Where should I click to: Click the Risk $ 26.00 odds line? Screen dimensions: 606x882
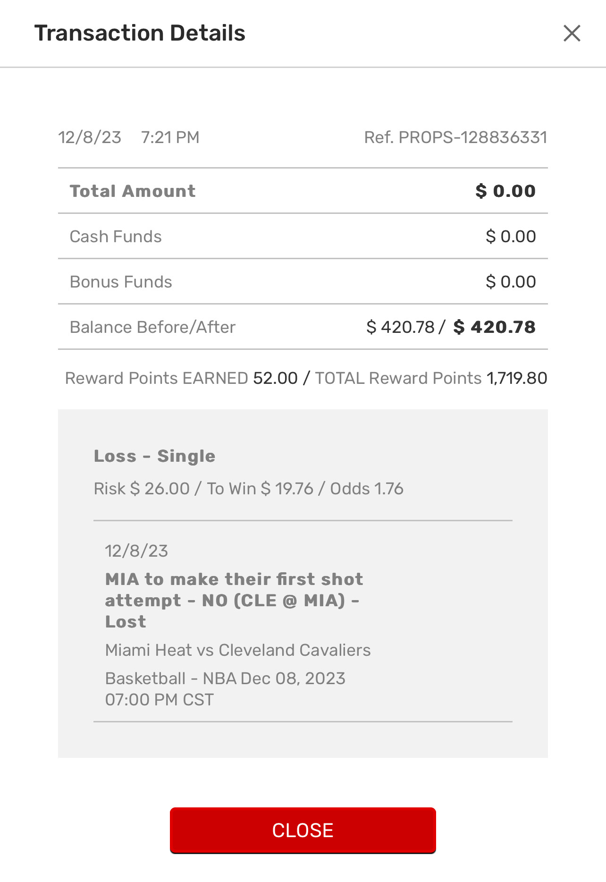(x=248, y=489)
